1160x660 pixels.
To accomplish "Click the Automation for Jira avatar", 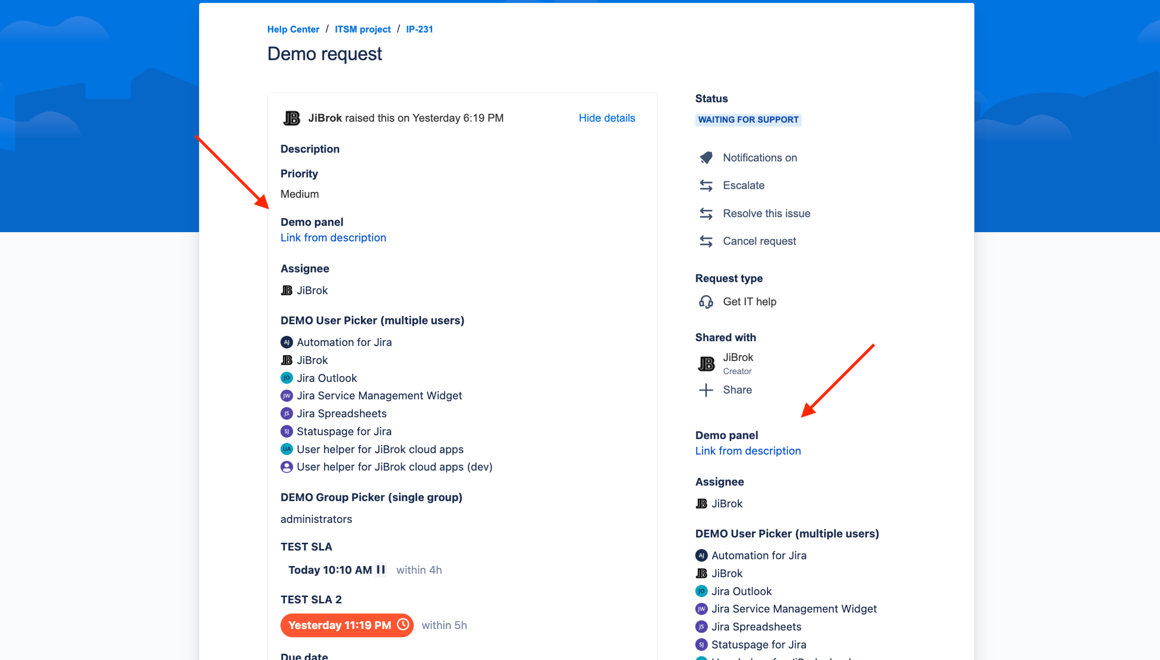I will click(286, 342).
